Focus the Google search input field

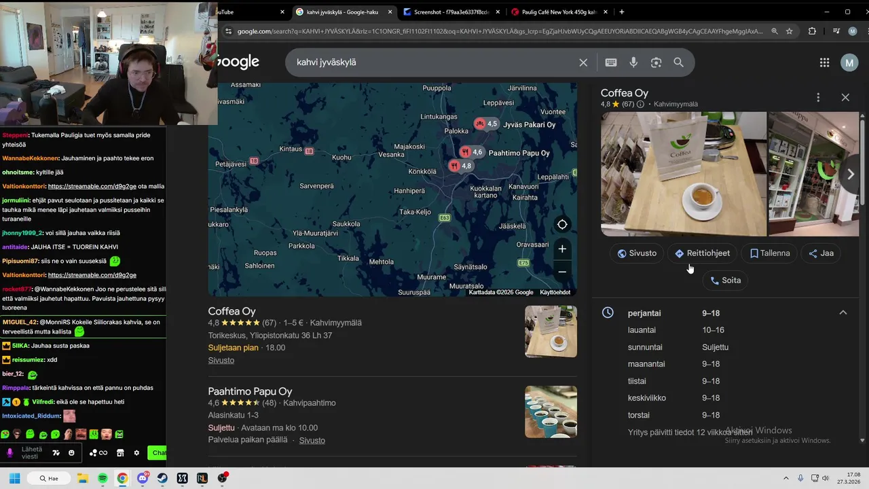pos(433,62)
